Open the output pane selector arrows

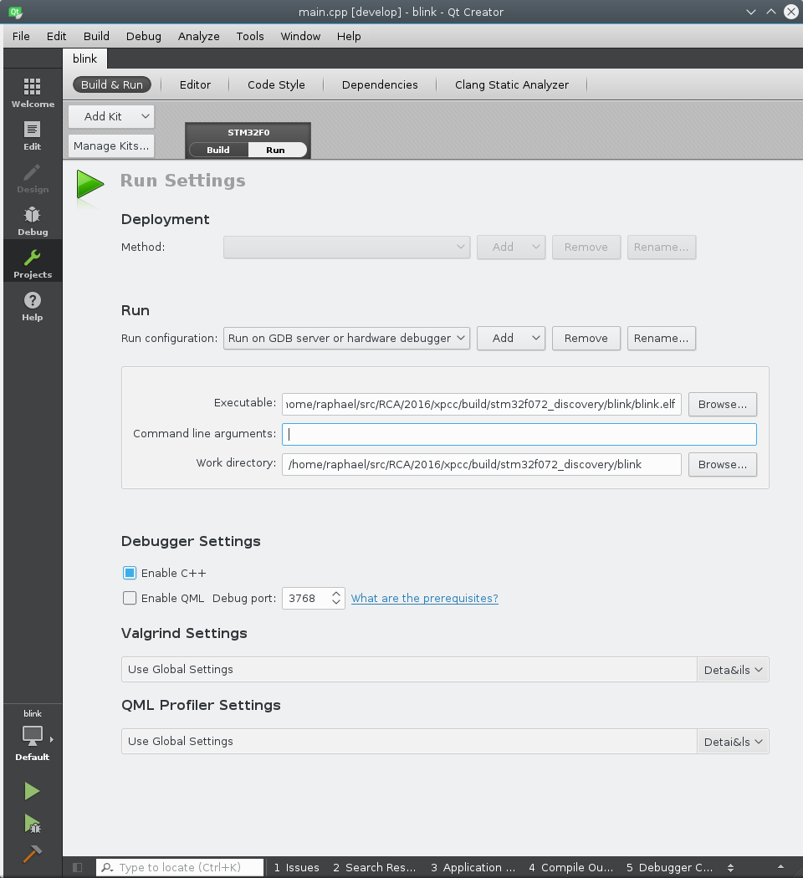[731, 867]
